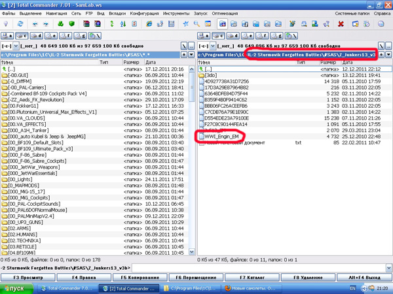Click the A-Z sort toolbar icon
The image size is (393, 294).
pyautogui.click(x=123, y=24)
